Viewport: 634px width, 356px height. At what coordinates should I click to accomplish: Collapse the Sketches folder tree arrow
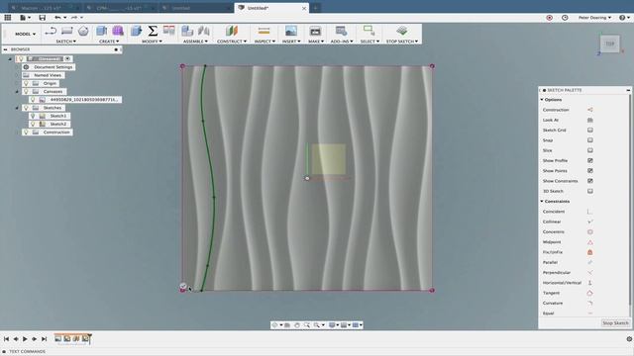[17, 108]
